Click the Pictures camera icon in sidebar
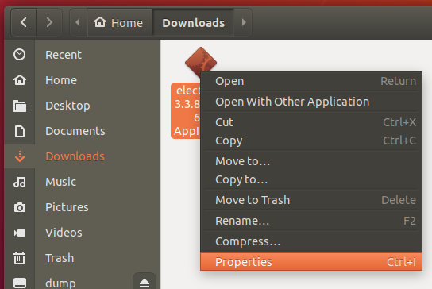 (x=20, y=207)
